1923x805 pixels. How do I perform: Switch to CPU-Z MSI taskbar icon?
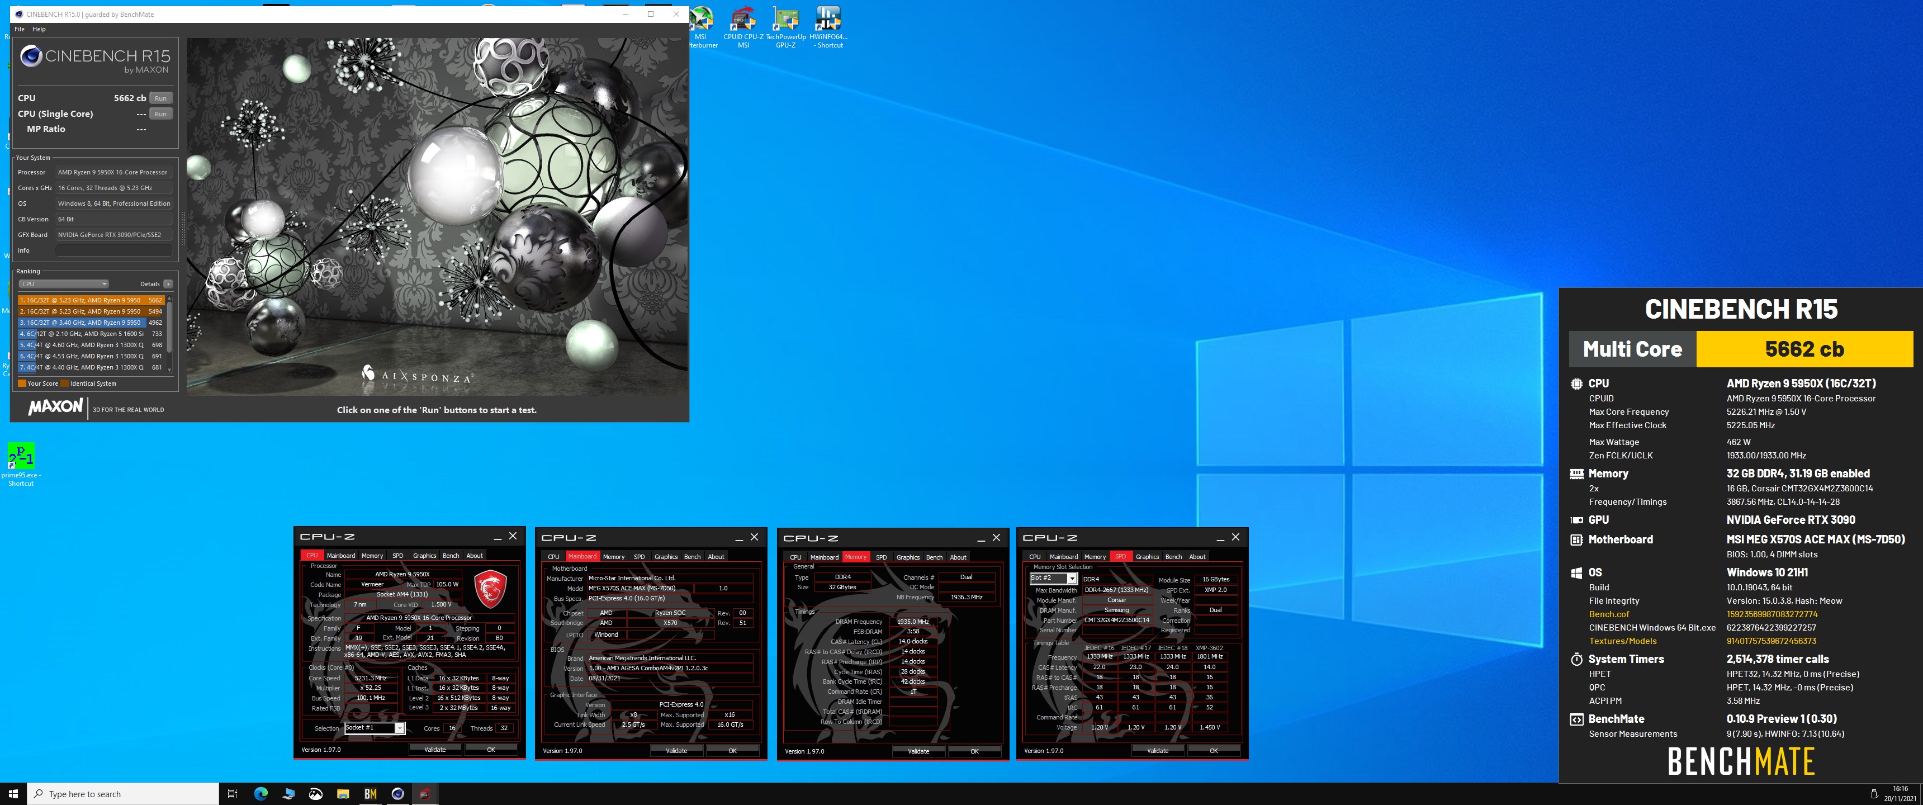[425, 794]
